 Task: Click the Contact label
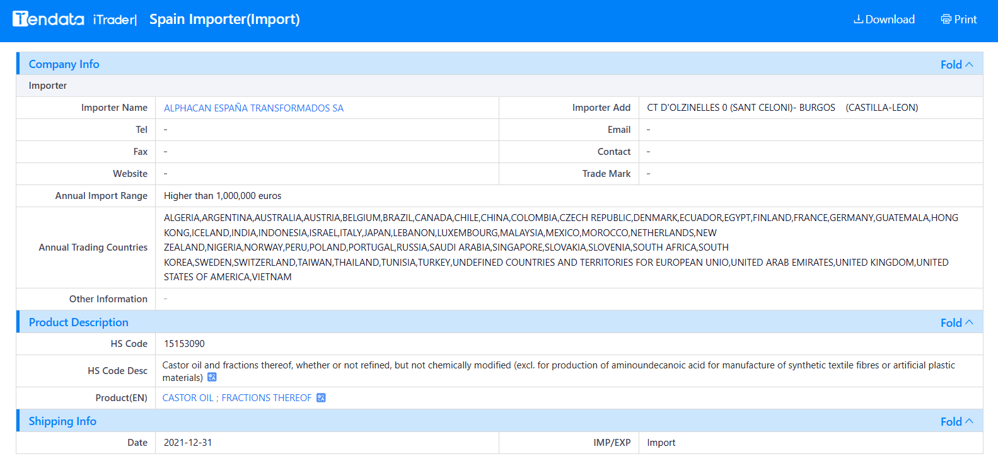point(614,152)
